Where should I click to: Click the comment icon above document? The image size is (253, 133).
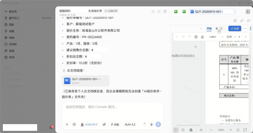point(235,21)
